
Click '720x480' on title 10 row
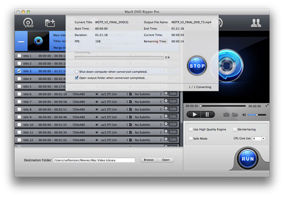tap(79, 125)
